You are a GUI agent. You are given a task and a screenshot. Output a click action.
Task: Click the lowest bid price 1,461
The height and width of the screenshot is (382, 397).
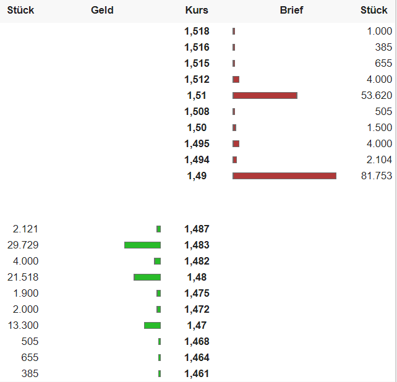pyautogui.click(x=197, y=373)
